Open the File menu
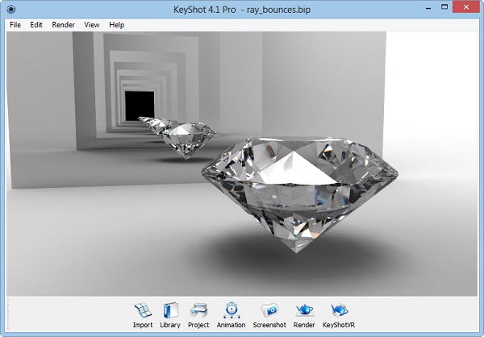 pos(15,25)
